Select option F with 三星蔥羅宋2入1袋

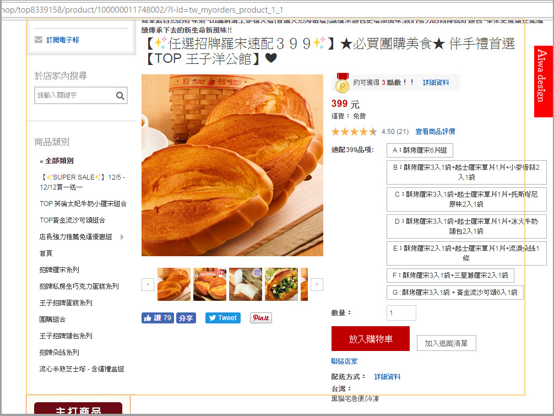tap(450, 275)
